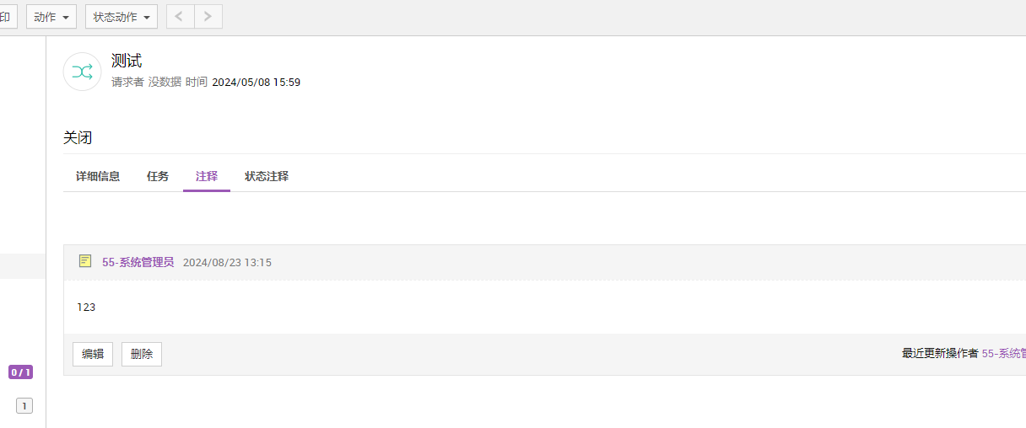This screenshot has height=428, width=1026.
Task: Click the 关闭 status heading
Action: [78, 138]
